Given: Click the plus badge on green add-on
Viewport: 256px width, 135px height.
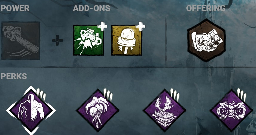Looking at the screenshot, I should click(102, 26).
